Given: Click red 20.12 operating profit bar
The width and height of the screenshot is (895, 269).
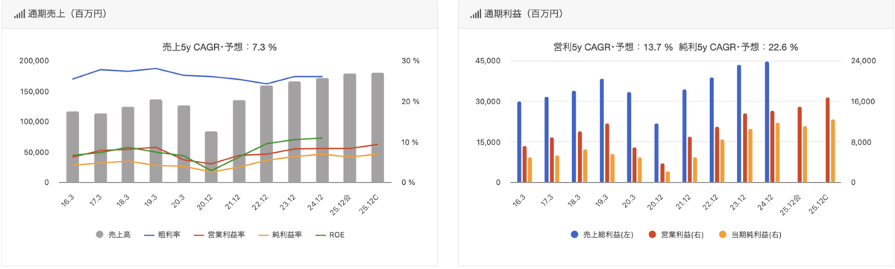Looking at the screenshot, I should pos(662,173).
